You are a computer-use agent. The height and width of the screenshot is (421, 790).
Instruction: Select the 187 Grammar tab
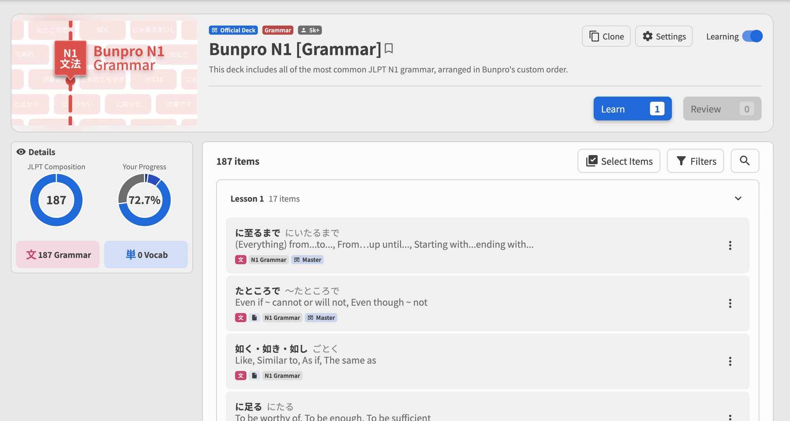tap(58, 255)
